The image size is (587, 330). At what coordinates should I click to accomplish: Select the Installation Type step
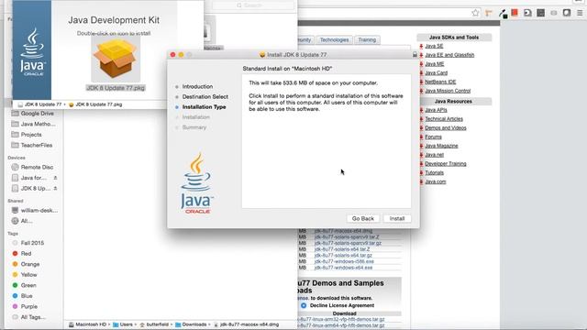click(204, 107)
